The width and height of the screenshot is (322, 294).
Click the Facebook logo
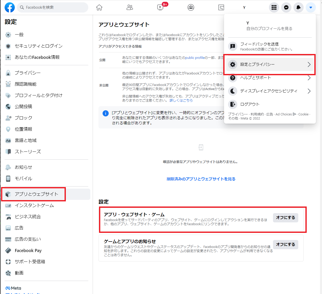tap(9, 7)
